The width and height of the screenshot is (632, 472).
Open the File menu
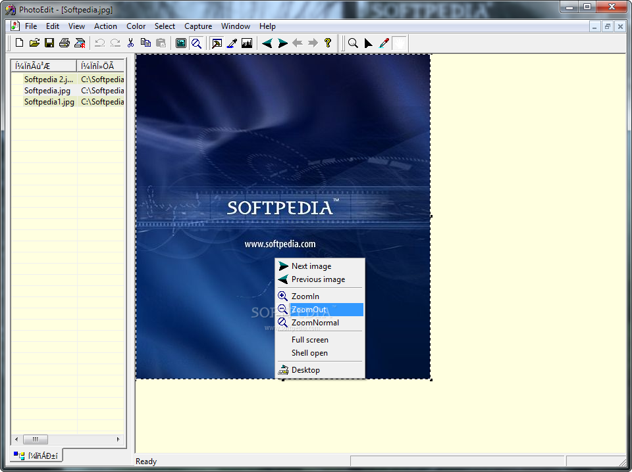pos(31,26)
